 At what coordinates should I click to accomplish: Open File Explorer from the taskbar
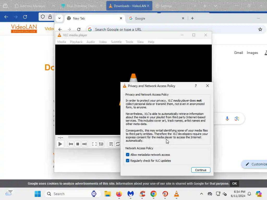108,194
